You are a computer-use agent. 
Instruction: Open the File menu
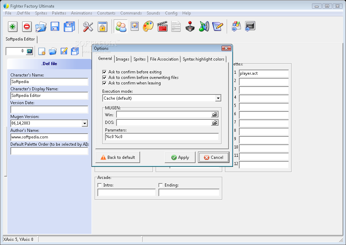[x=8, y=13]
